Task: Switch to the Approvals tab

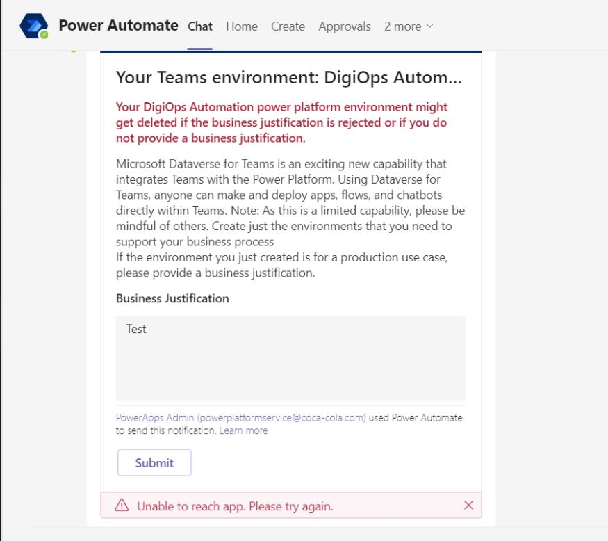Action: 344,26
